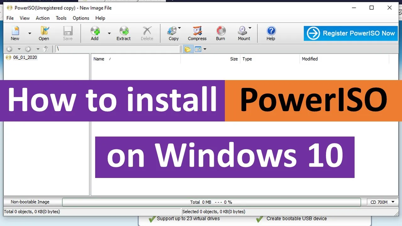
Task: Toggle the folders pane icon
Action: pos(188,49)
